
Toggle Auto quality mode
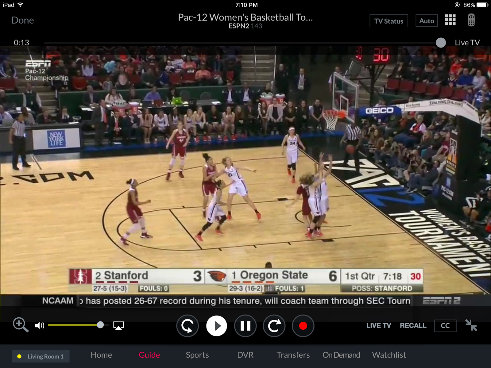click(427, 21)
